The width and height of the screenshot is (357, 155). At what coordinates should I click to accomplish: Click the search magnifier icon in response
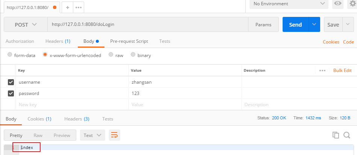tap(347, 135)
